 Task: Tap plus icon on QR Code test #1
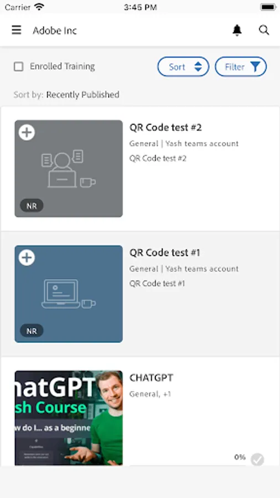27,257
